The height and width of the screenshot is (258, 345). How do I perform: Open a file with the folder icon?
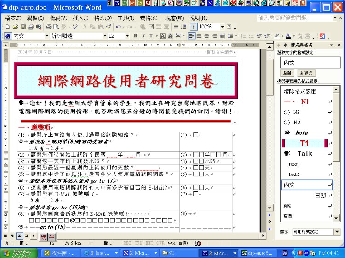15,27
